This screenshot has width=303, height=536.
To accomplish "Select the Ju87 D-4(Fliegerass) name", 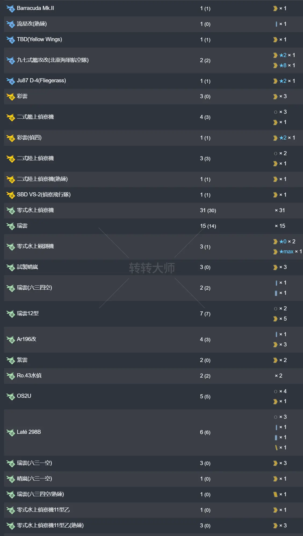I will 41,80.
